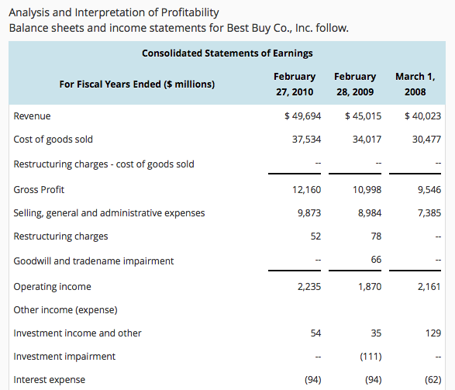Select the 2008 gross profit value 9,546

pyautogui.click(x=429, y=189)
